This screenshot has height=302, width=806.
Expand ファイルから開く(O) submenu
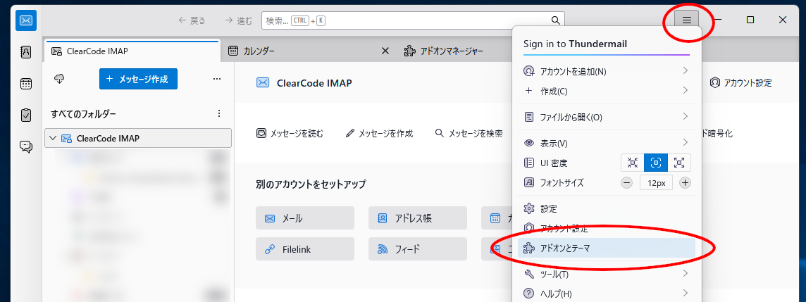coord(607,117)
